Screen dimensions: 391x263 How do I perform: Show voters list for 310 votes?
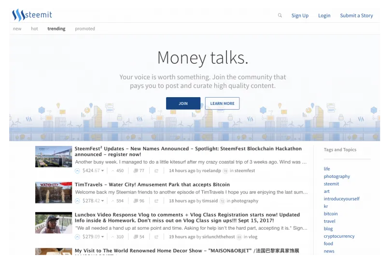117,237
